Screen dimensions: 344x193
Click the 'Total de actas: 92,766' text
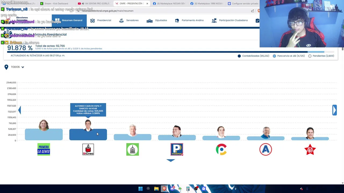50,46
